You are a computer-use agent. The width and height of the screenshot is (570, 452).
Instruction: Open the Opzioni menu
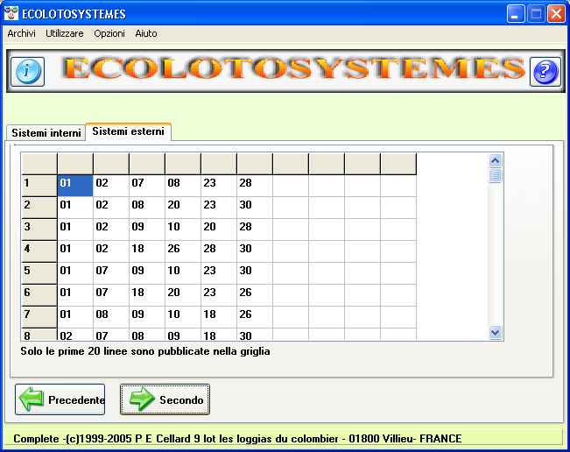pyautogui.click(x=109, y=33)
